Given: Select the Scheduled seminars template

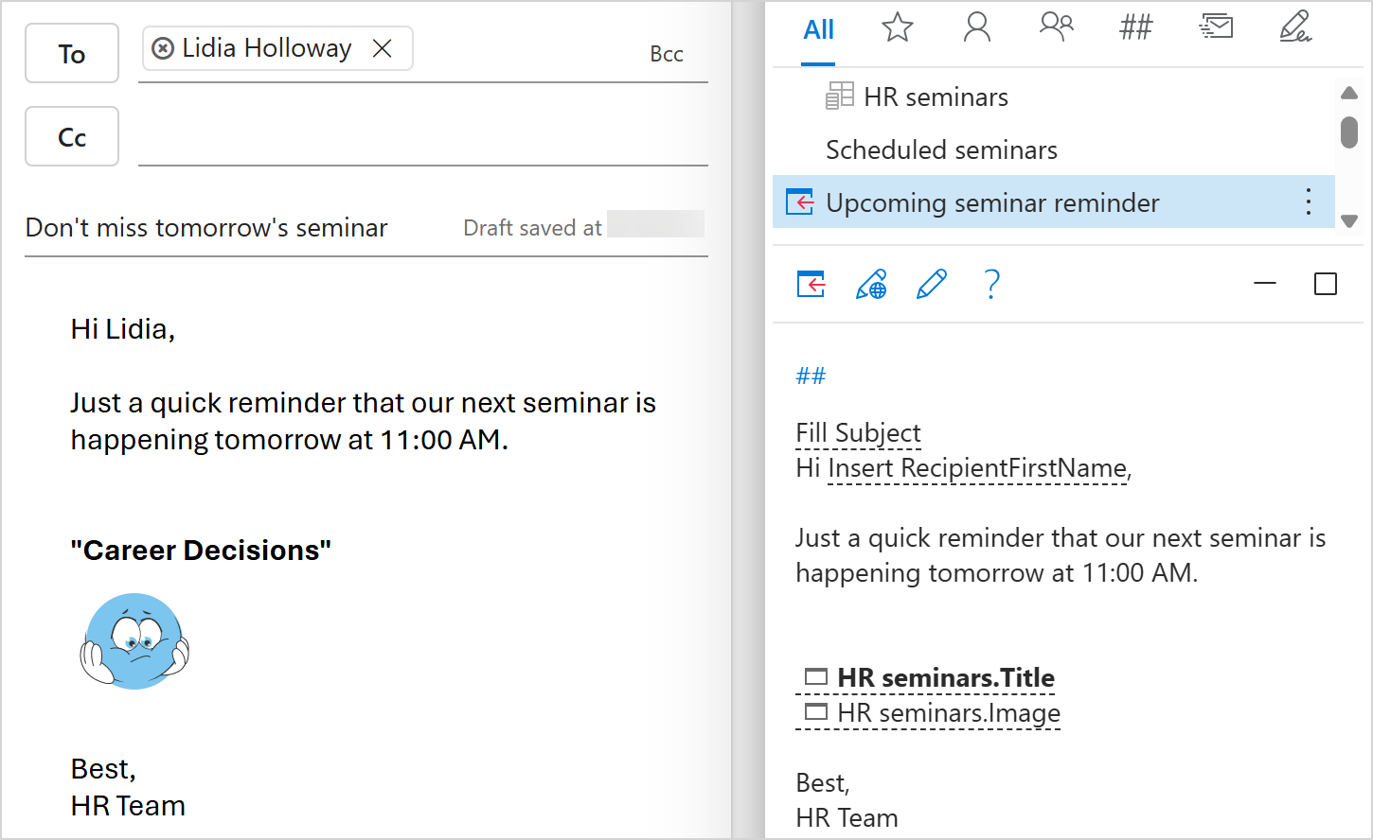Looking at the screenshot, I should (941, 149).
